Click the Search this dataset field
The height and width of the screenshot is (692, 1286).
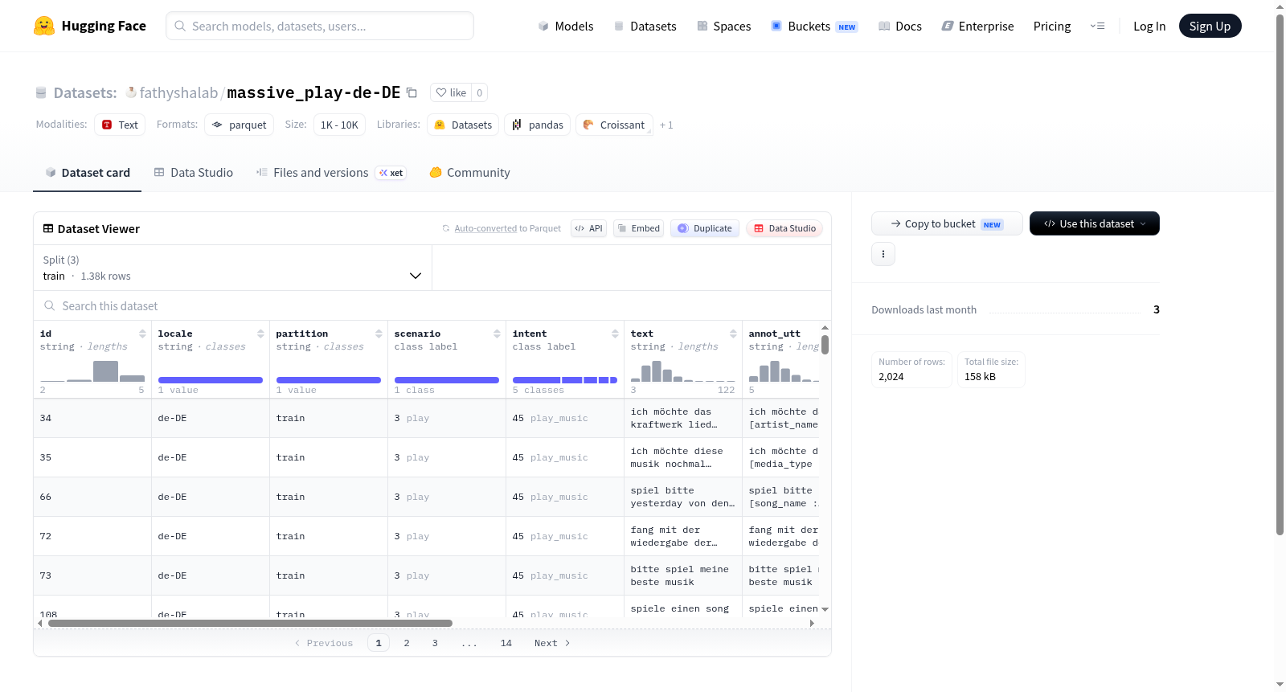(x=432, y=305)
